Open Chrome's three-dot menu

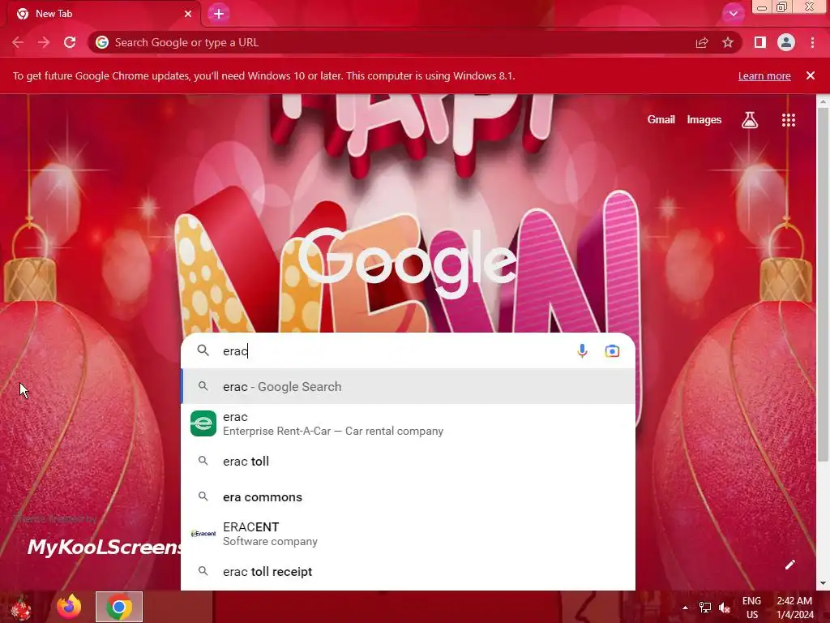812,42
